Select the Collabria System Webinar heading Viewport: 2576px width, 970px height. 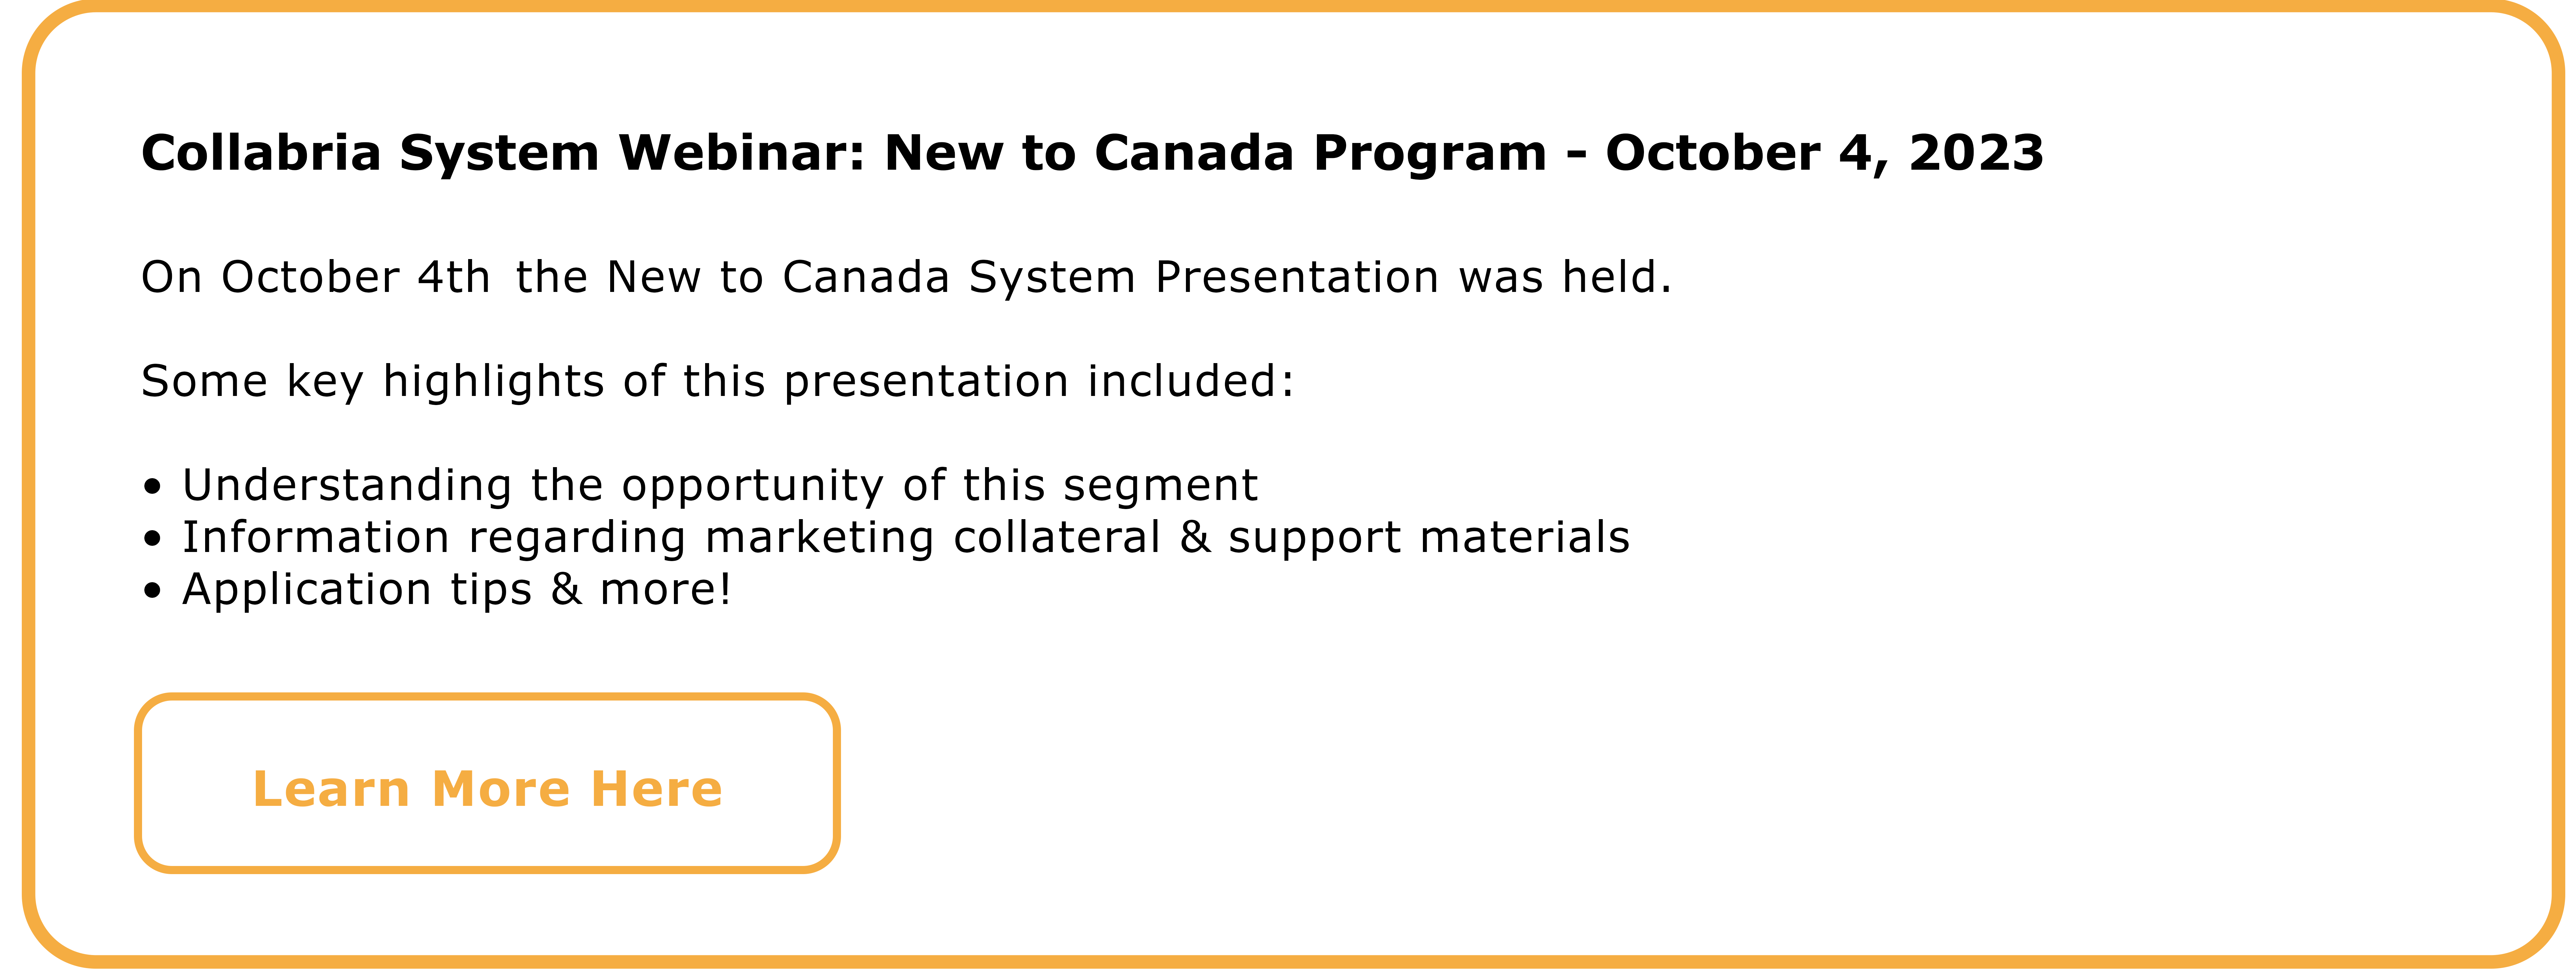point(1092,154)
